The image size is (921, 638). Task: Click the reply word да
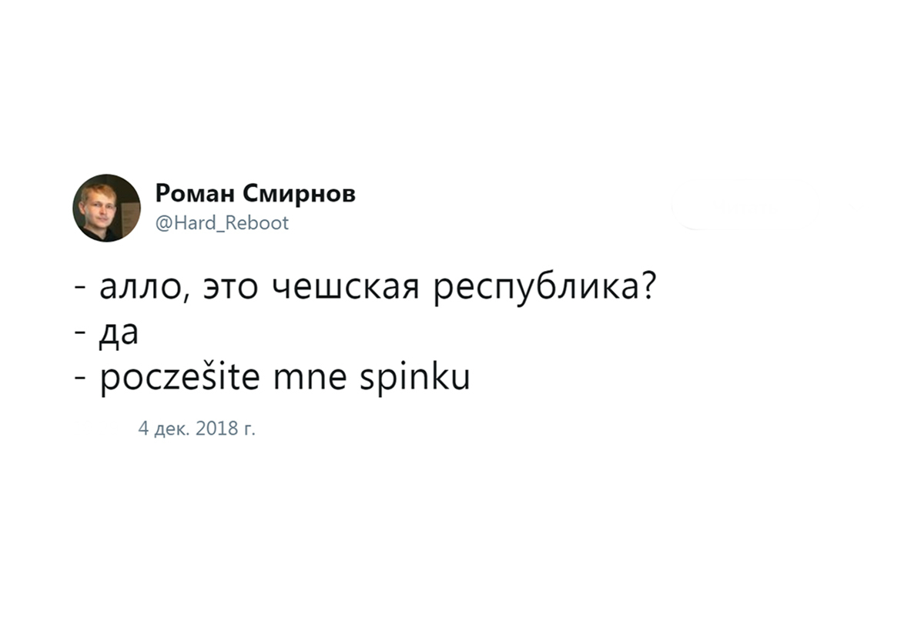119,333
